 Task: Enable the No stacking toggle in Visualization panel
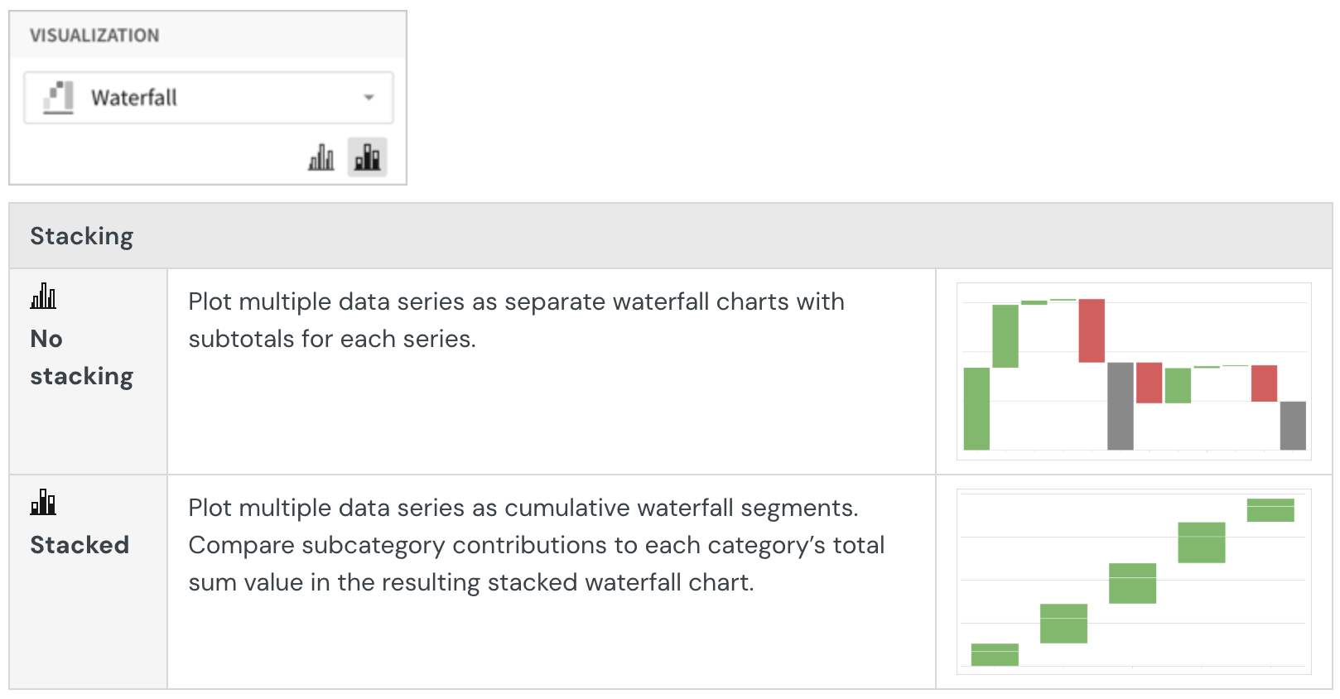coord(321,157)
